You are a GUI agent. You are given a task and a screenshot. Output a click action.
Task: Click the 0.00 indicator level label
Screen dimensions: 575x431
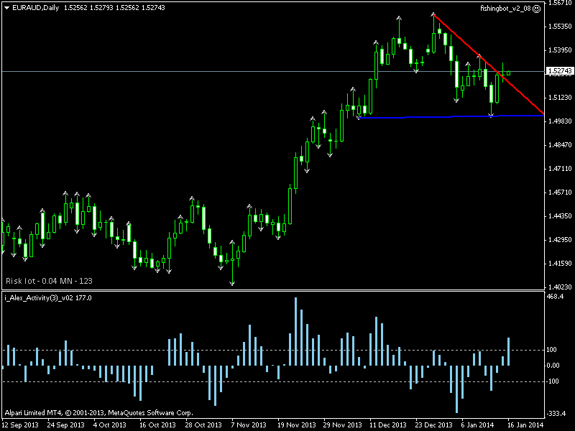coord(553,366)
